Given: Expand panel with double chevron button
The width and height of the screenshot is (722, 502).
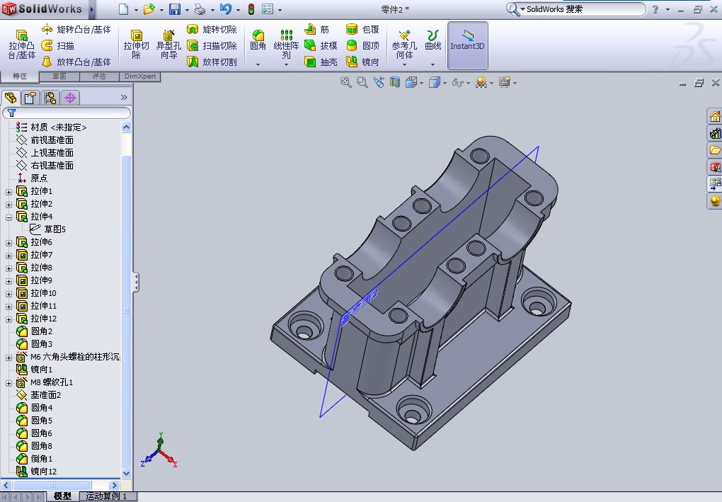Looking at the screenshot, I should 124,97.
